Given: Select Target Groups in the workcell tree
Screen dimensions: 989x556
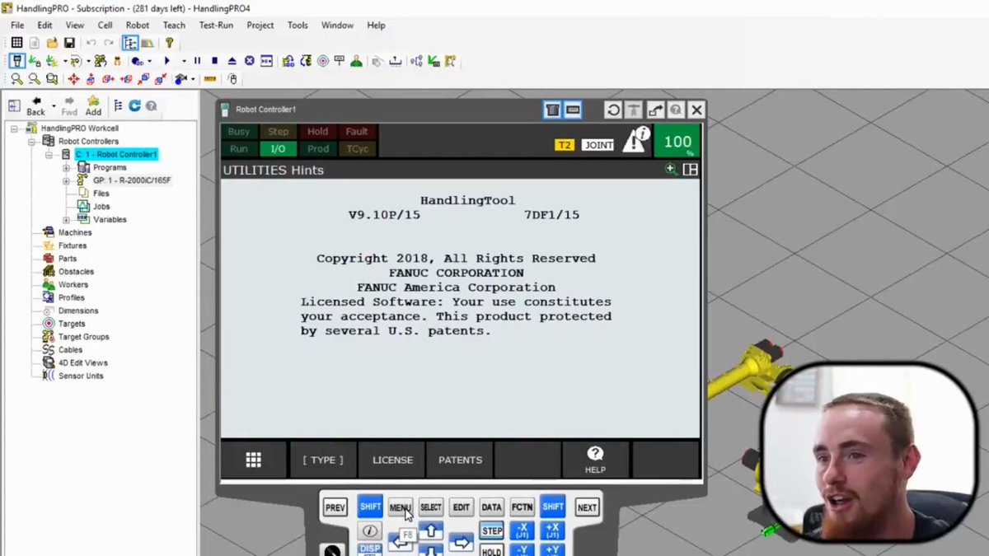Looking at the screenshot, I should point(83,337).
